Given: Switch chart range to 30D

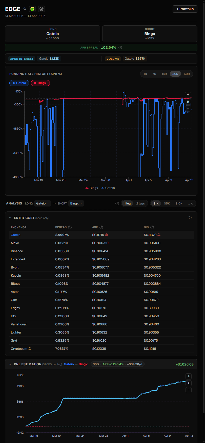Looking at the screenshot, I should tap(175, 74).
